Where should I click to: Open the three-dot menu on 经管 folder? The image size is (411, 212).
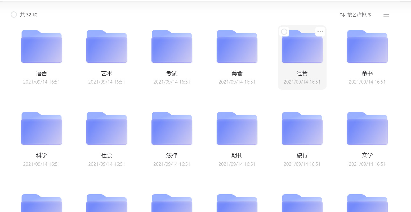click(320, 32)
